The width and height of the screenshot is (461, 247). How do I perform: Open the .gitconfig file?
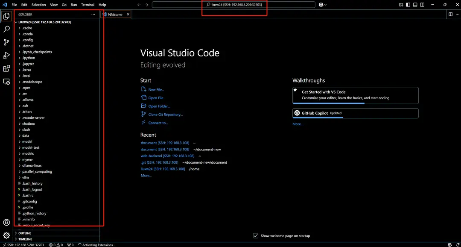[57, 201]
